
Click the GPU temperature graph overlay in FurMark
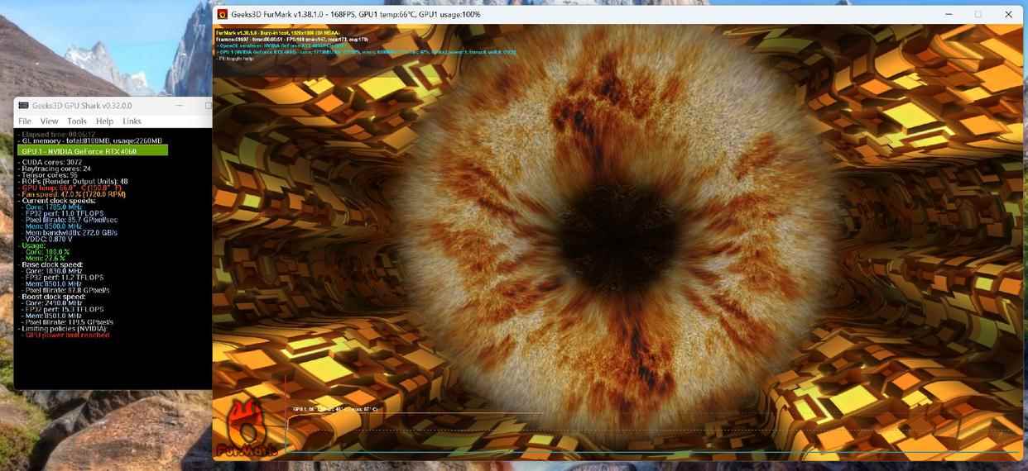coord(414,431)
